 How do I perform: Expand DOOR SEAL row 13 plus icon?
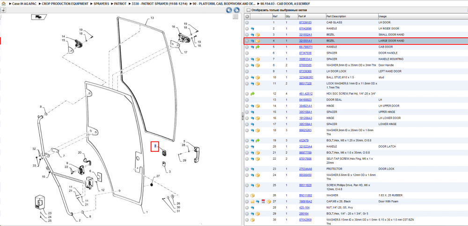(x=247, y=100)
